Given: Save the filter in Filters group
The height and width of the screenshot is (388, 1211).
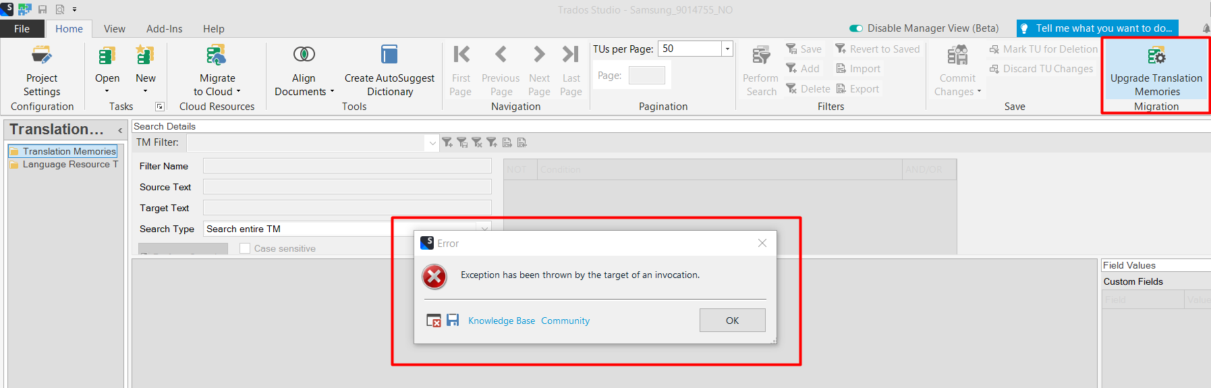Looking at the screenshot, I should click(x=804, y=49).
